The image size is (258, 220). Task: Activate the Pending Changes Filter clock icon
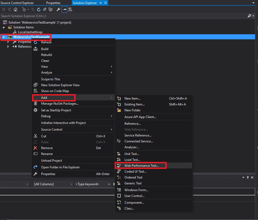click(x=24, y=9)
